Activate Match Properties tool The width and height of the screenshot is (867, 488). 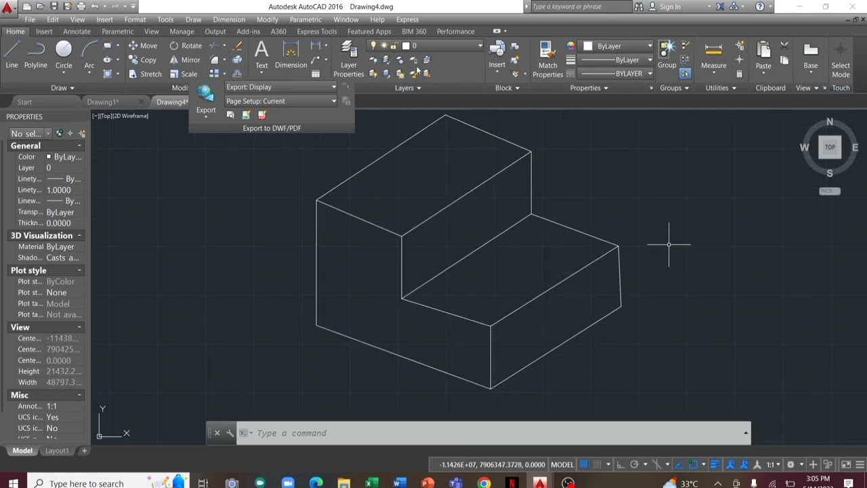tap(547, 60)
